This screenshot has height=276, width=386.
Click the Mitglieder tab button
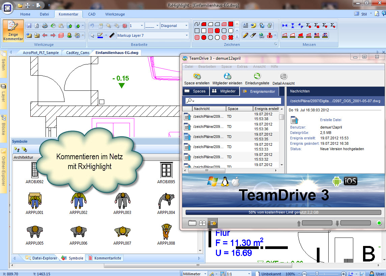click(x=224, y=91)
